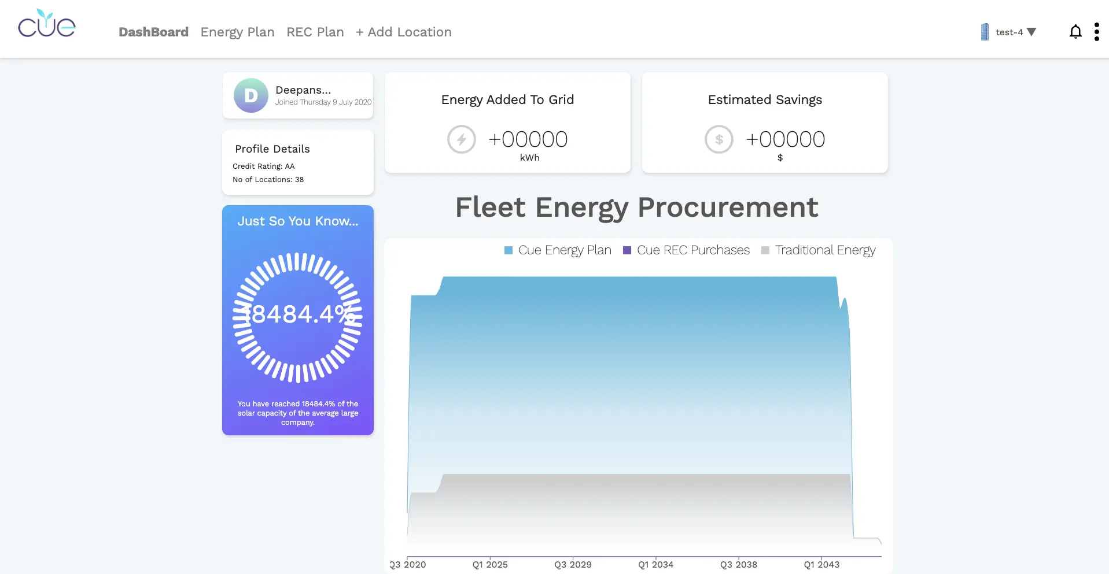Open the REC Plan section
This screenshot has width=1109, height=574.
(315, 32)
